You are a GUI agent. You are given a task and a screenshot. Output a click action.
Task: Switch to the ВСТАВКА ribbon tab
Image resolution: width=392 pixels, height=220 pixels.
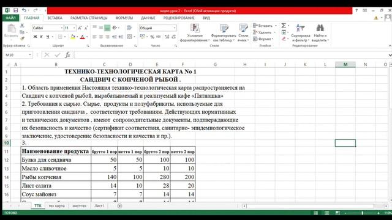coord(55,18)
